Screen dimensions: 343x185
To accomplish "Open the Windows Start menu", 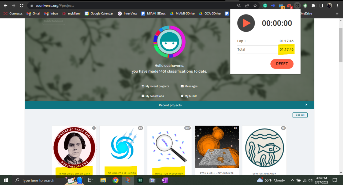I will (x=6, y=180).
